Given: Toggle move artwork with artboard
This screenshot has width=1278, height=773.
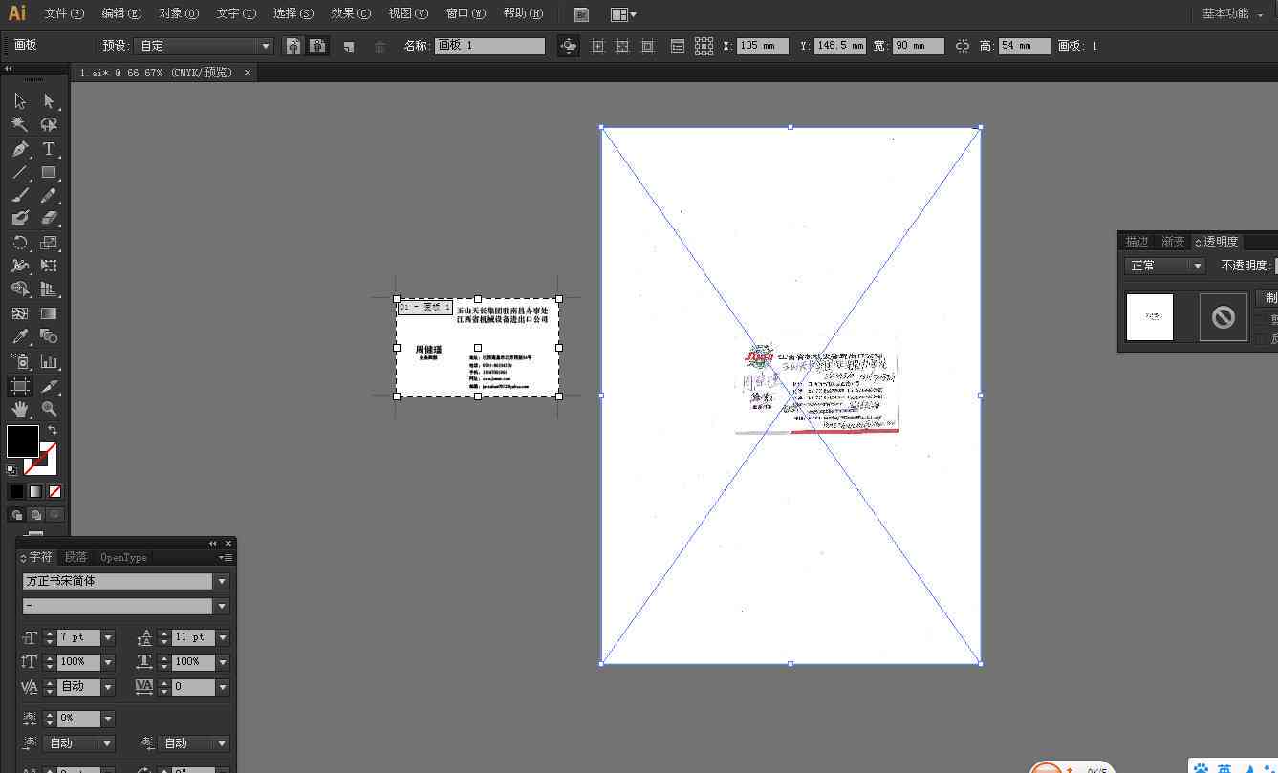Looking at the screenshot, I should pos(569,46).
